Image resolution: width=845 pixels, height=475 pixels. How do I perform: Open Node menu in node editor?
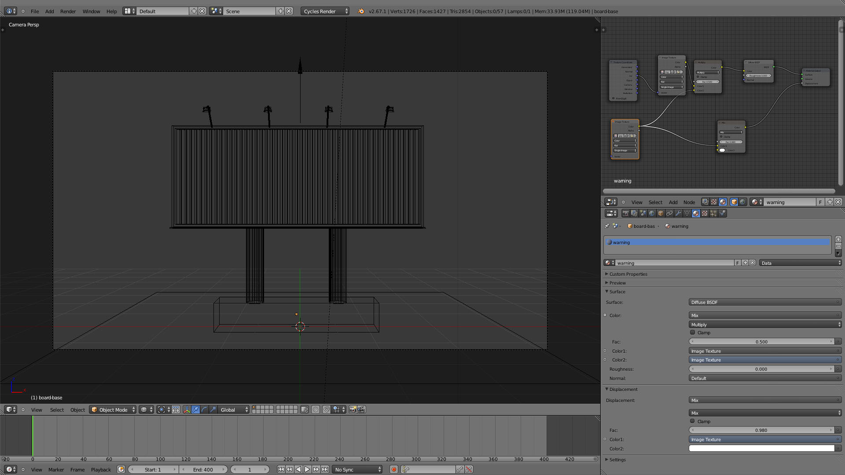coord(689,202)
